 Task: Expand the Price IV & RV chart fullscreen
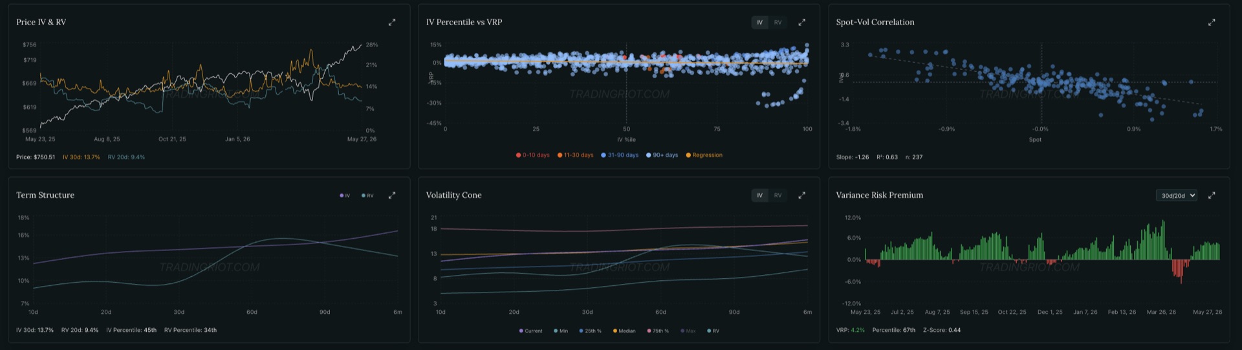point(391,22)
